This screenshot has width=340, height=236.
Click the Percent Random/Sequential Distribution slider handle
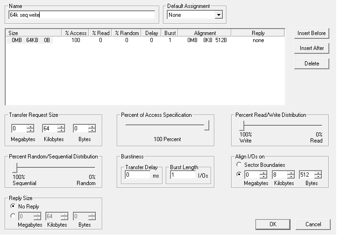pyautogui.click(x=15, y=167)
